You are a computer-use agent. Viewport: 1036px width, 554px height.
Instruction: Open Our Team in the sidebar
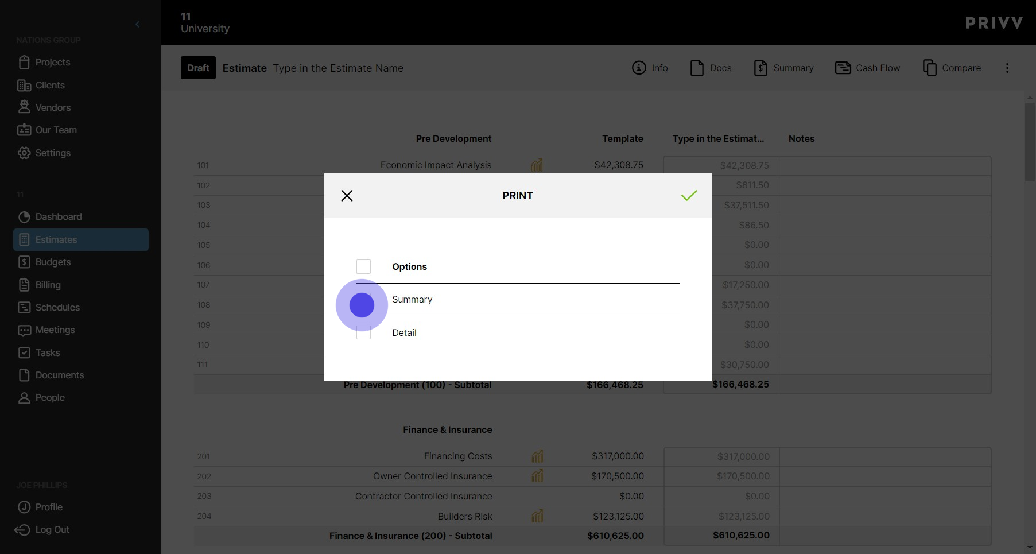[x=56, y=130]
